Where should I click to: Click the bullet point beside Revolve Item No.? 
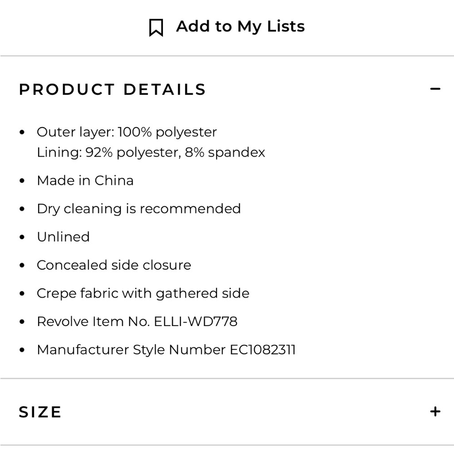[x=22, y=321]
